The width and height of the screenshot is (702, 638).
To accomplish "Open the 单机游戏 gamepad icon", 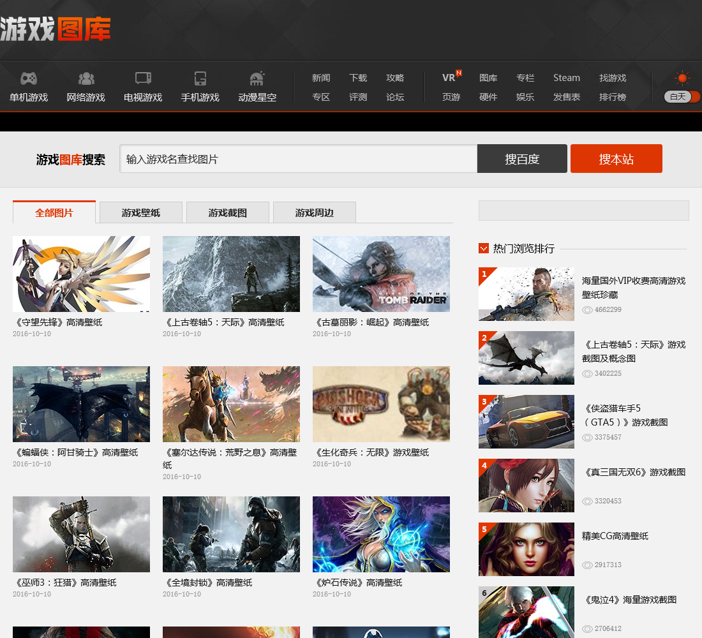I will [x=29, y=78].
